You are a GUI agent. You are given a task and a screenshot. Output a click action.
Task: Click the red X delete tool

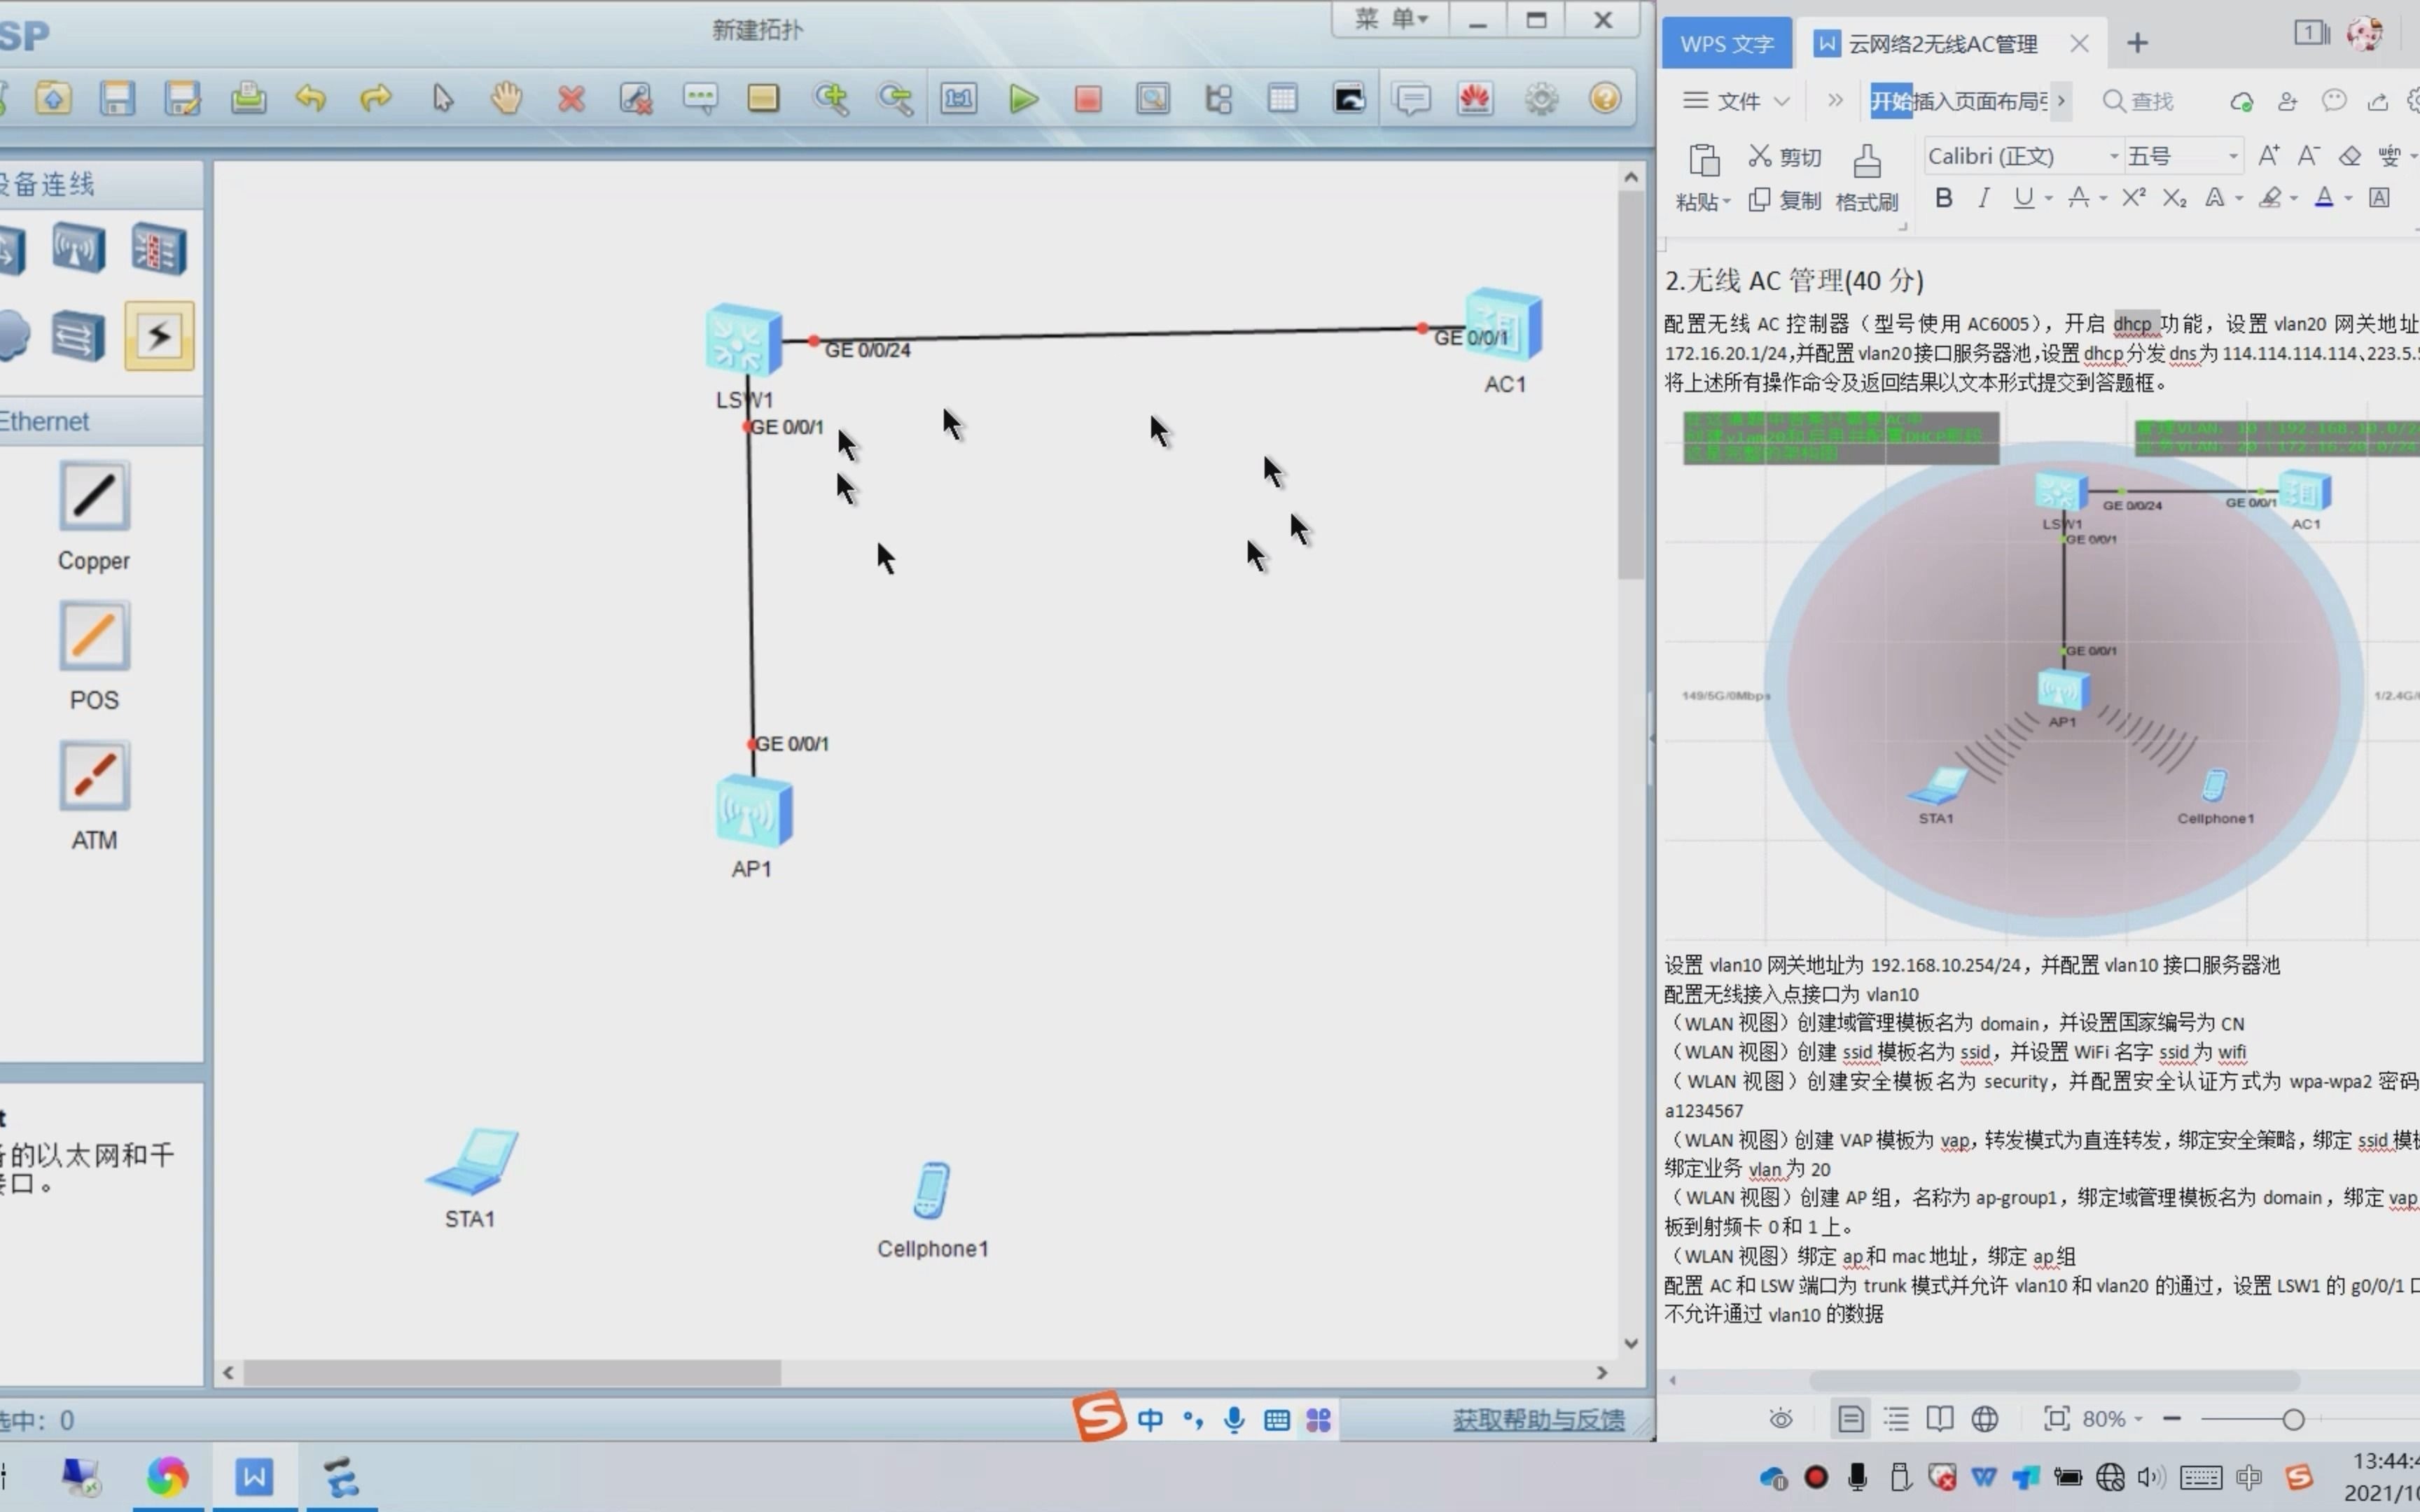(571, 99)
